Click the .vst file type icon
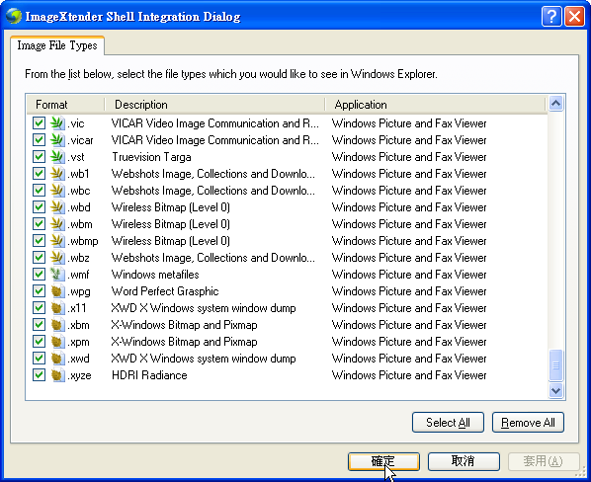This screenshot has width=591, height=482. (57, 157)
